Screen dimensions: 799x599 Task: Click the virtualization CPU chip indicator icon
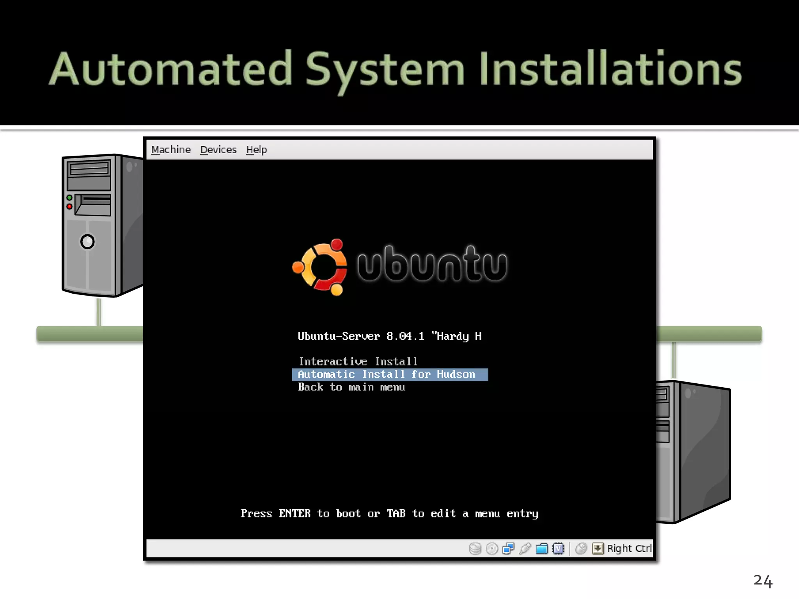pos(558,549)
